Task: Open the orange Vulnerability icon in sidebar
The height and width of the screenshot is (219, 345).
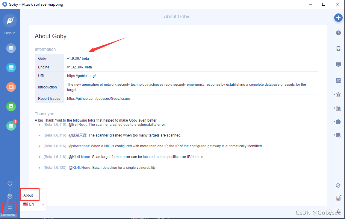Action: pyautogui.click(x=11, y=87)
